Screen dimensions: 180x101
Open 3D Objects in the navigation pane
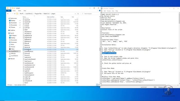[13, 36]
